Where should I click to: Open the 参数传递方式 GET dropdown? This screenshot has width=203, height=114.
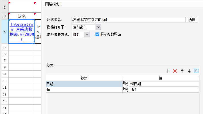click(x=87, y=34)
